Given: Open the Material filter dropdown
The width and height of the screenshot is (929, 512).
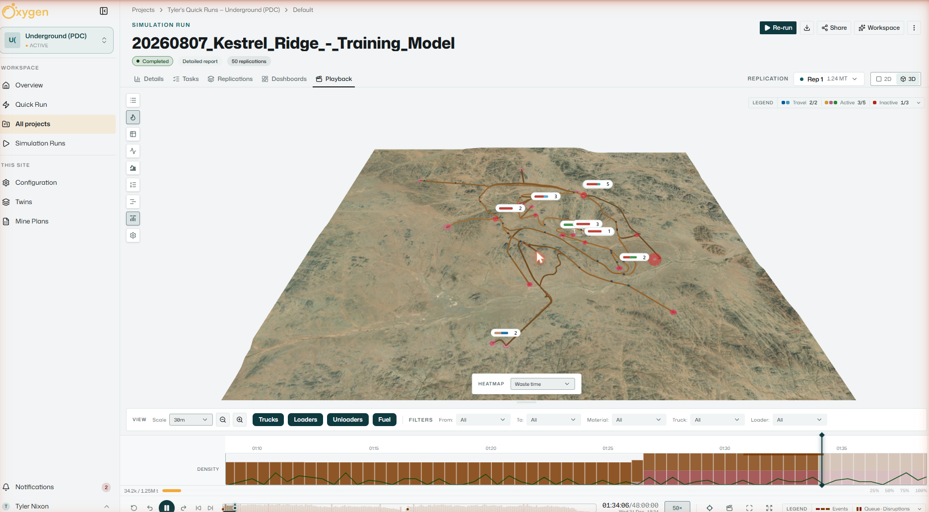Looking at the screenshot, I should (639, 420).
